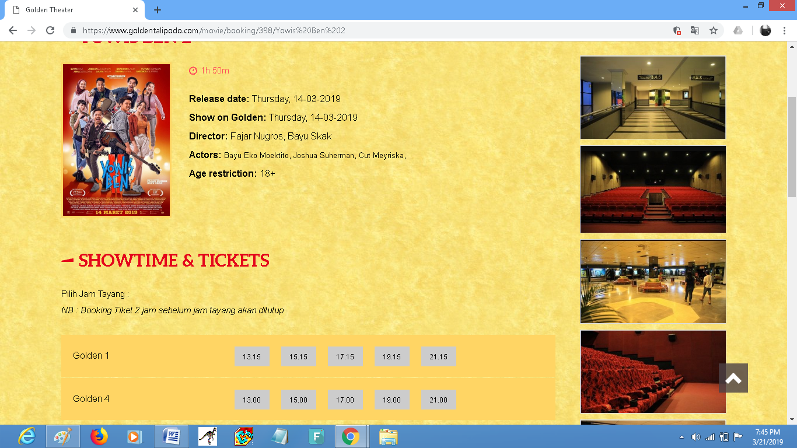Click the padlock site info icon
The height and width of the screenshot is (448, 797).
pyautogui.click(x=74, y=30)
